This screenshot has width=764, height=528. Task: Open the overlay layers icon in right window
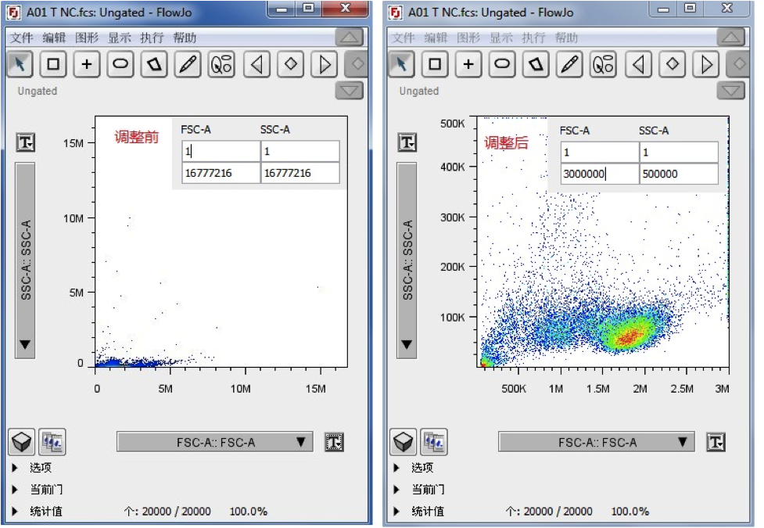coord(434,442)
